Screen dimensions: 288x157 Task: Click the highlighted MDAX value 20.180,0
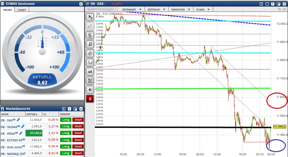click(34, 133)
